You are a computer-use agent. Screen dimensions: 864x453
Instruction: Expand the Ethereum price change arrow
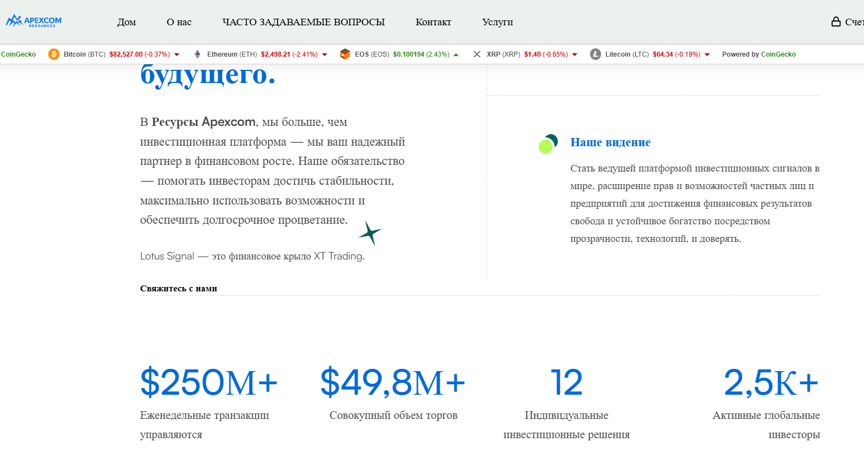click(x=325, y=54)
